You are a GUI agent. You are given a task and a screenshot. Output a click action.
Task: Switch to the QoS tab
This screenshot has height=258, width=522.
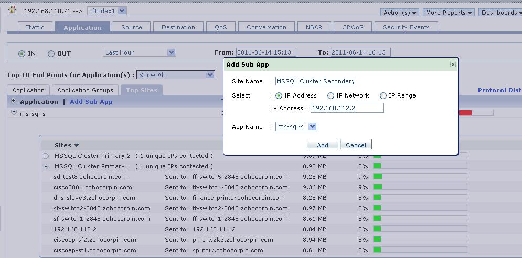click(x=220, y=27)
